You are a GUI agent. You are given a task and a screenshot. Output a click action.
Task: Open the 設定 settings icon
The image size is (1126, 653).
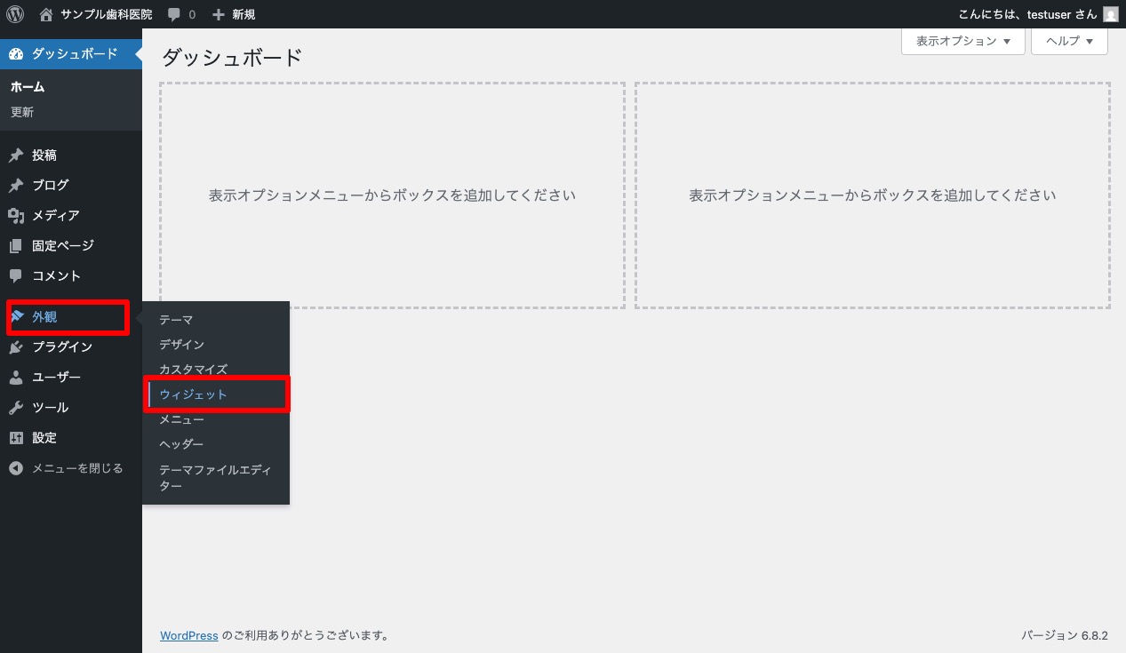pos(16,437)
